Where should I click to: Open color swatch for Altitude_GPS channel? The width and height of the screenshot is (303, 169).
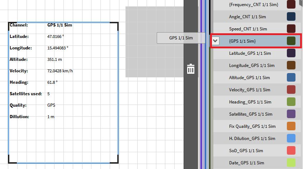(x=291, y=77)
